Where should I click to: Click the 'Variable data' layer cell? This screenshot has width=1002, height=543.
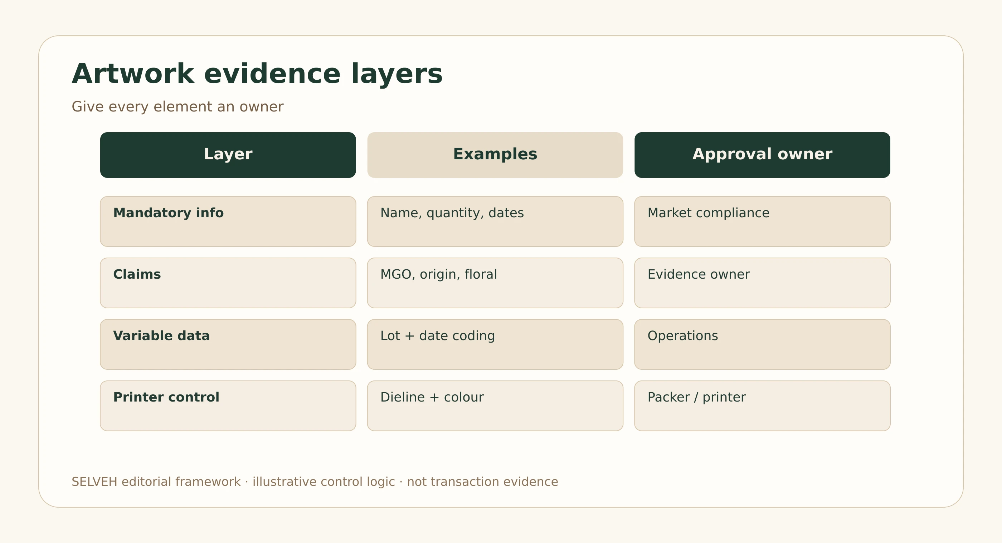(228, 344)
